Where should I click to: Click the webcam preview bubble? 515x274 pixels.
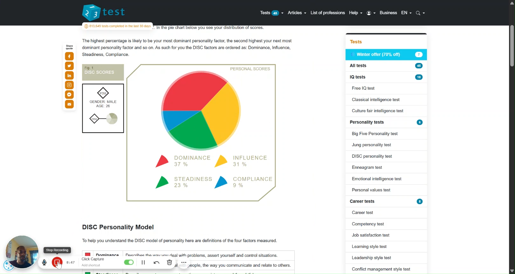22,252
